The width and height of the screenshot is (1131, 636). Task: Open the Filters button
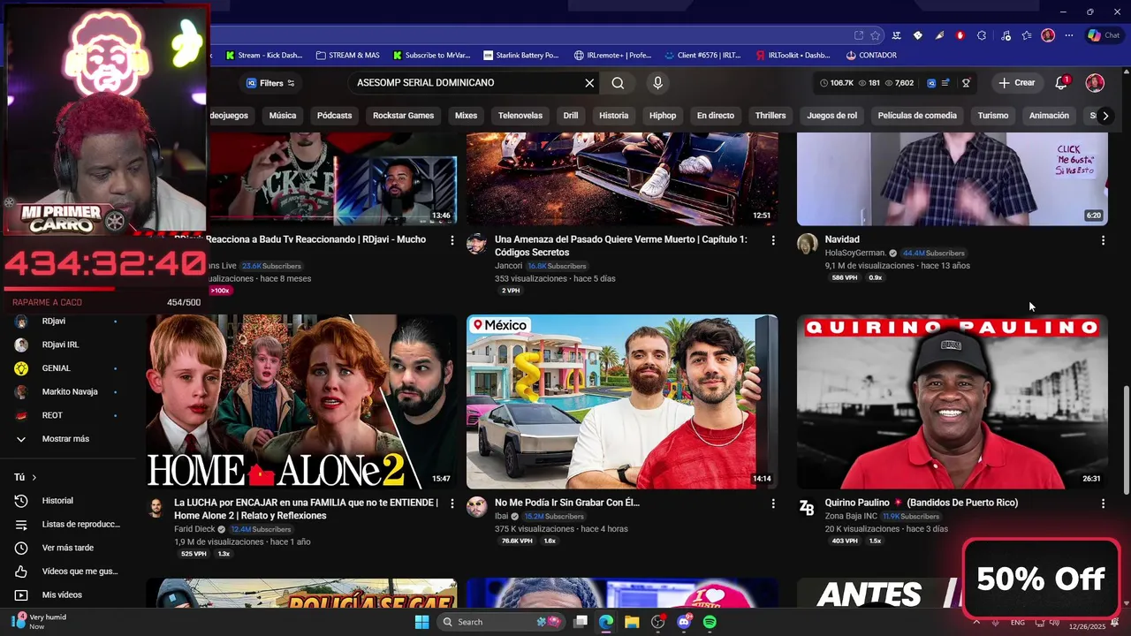click(270, 83)
